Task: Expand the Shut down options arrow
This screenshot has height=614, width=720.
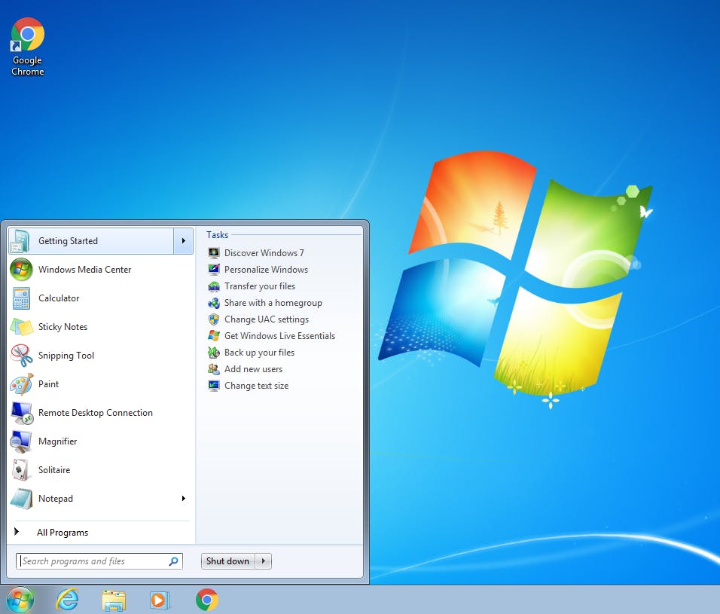Action: coord(263,561)
